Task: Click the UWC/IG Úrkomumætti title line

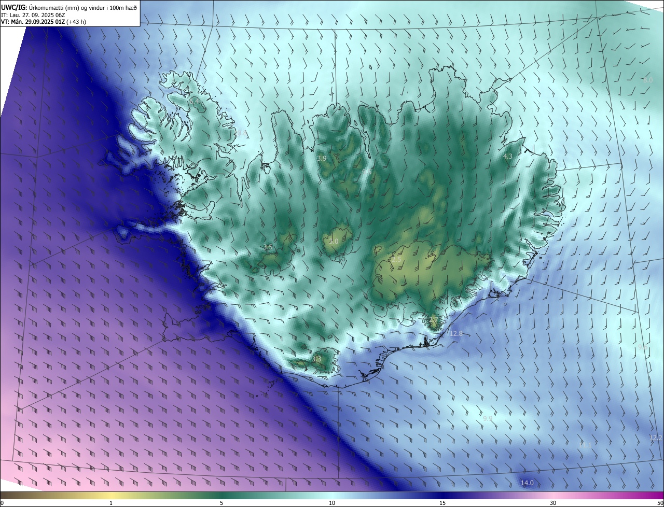Action: 69,7
